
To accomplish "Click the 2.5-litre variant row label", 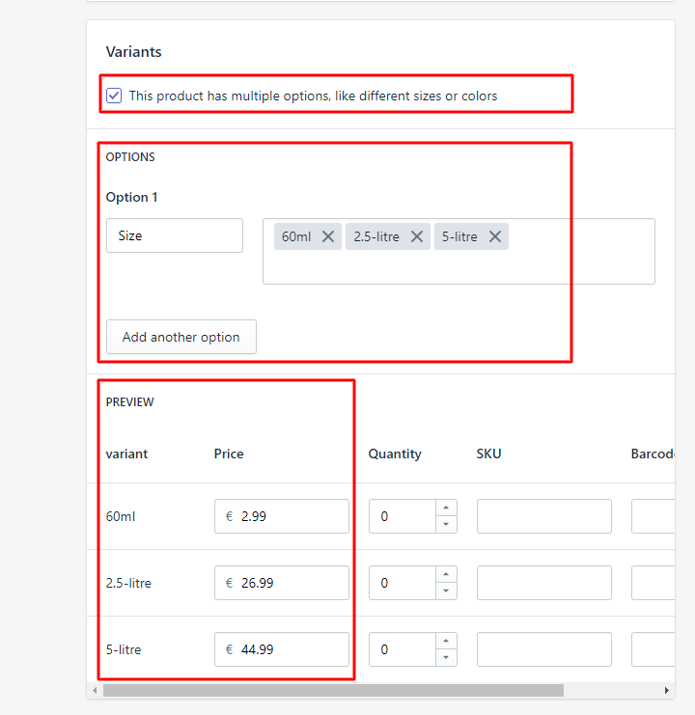I will pyautogui.click(x=128, y=583).
